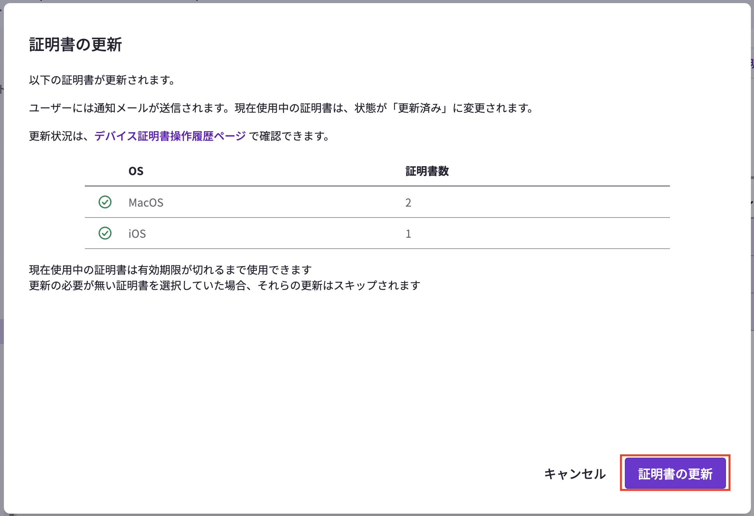Select the MacOS row label
Screen dimensions: 754x516
pos(146,202)
